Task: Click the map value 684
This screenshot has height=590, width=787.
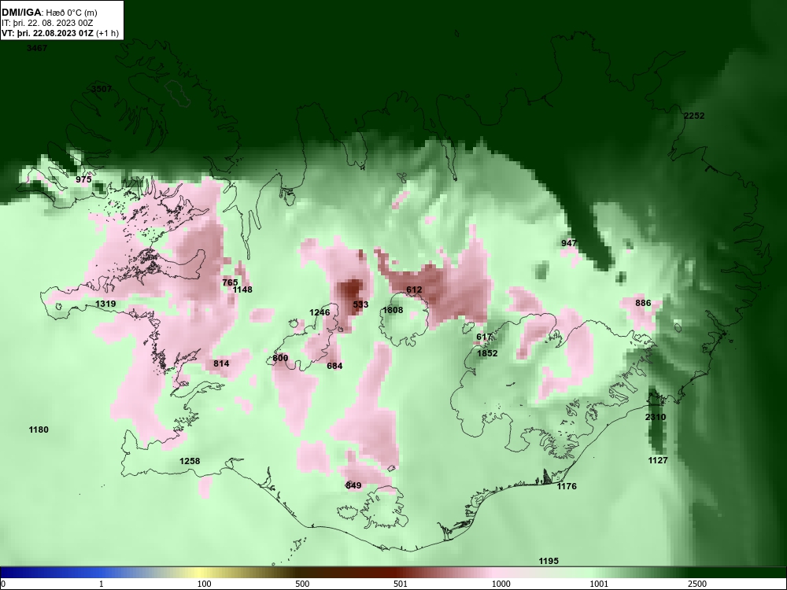Action: [334, 367]
